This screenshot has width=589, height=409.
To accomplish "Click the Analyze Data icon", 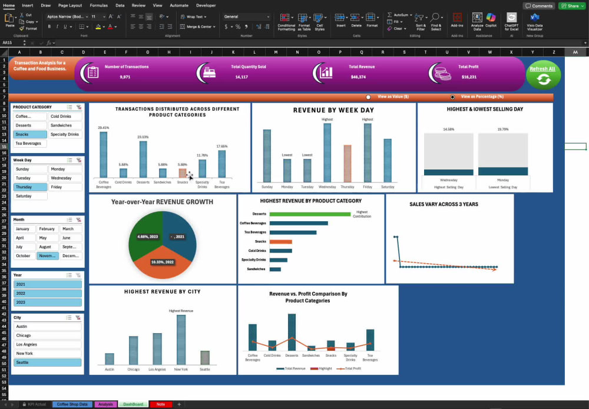I will pos(477,18).
